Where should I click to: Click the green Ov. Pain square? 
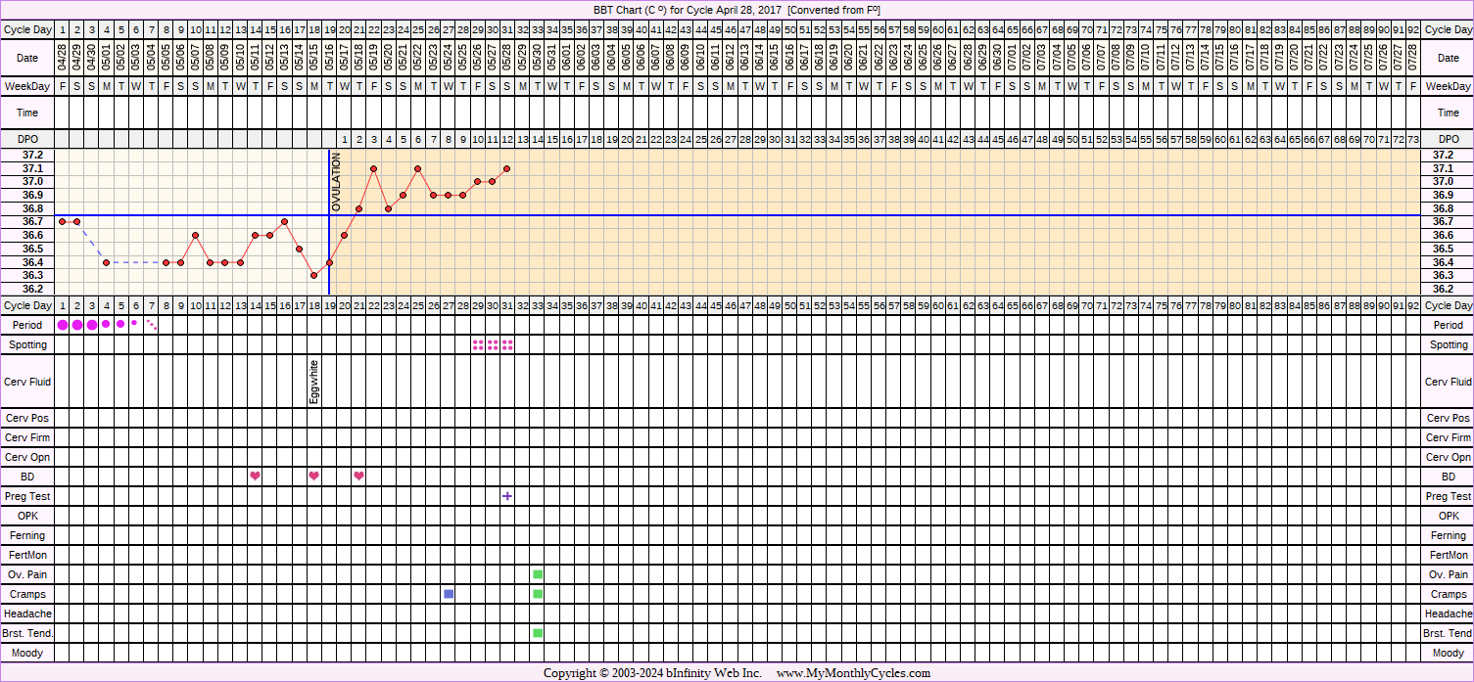pos(538,574)
